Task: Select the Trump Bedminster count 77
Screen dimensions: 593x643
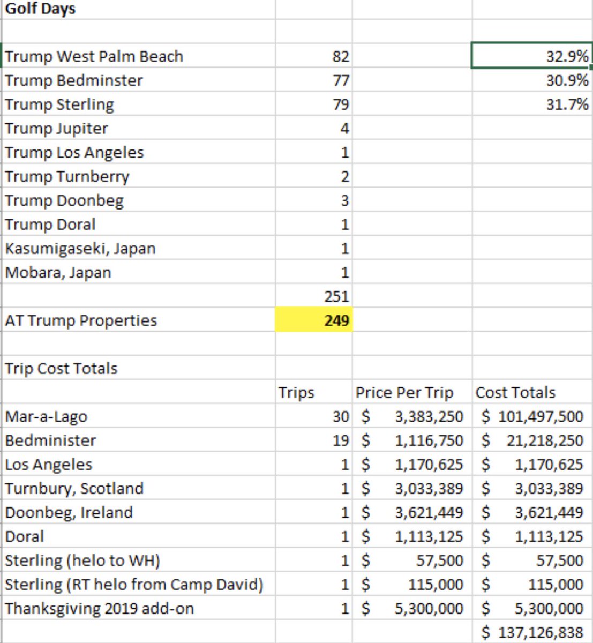Action: (x=314, y=80)
